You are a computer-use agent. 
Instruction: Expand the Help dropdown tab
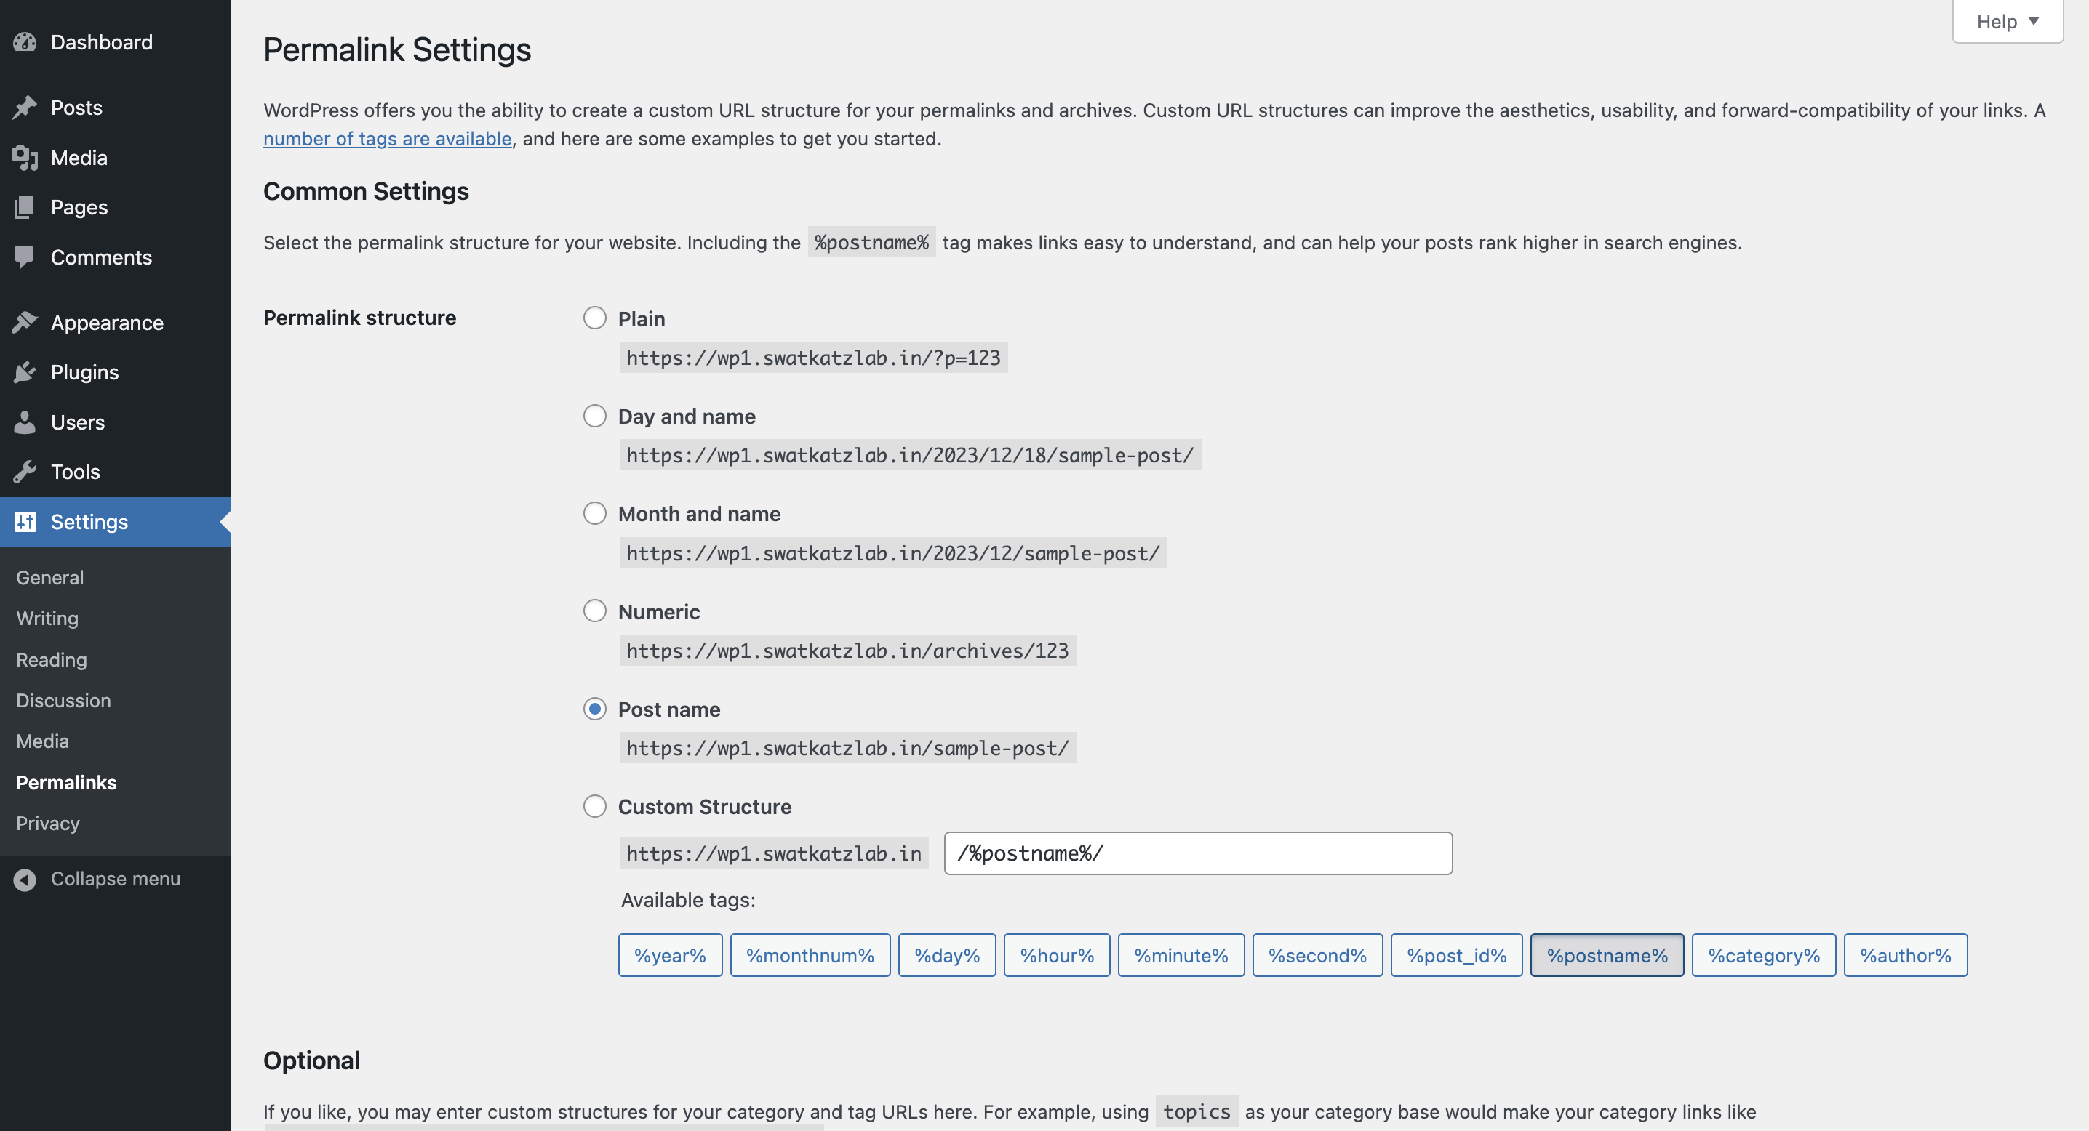coord(2007,22)
